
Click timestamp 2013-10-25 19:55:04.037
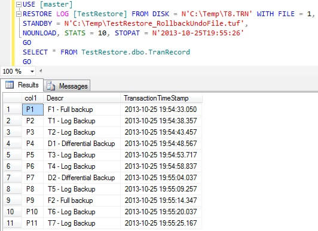click(x=161, y=178)
